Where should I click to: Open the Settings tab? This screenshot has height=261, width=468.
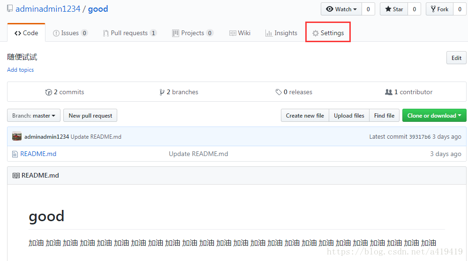pyautogui.click(x=328, y=33)
